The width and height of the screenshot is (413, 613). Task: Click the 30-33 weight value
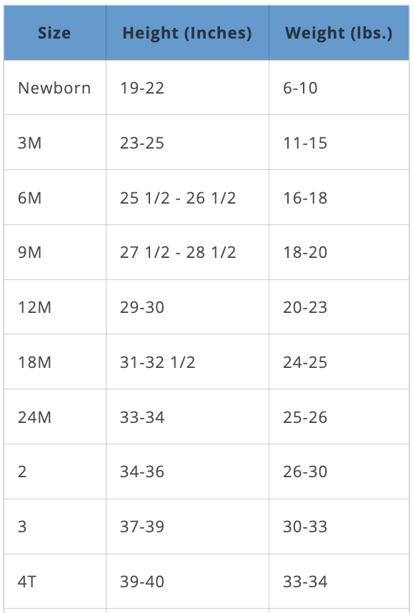click(x=305, y=527)
